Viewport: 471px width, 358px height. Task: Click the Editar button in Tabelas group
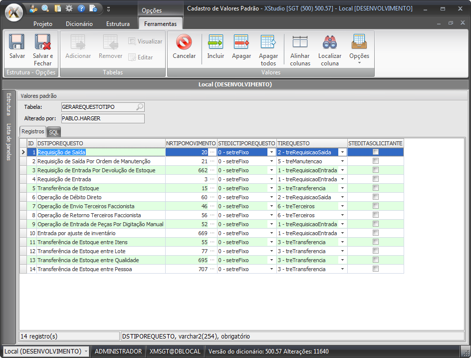click(x=141, y=57)
